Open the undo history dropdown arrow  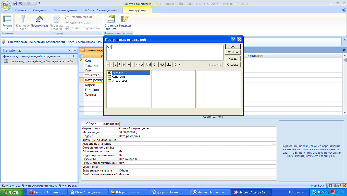pyautogui.click(x=24, y=3)
